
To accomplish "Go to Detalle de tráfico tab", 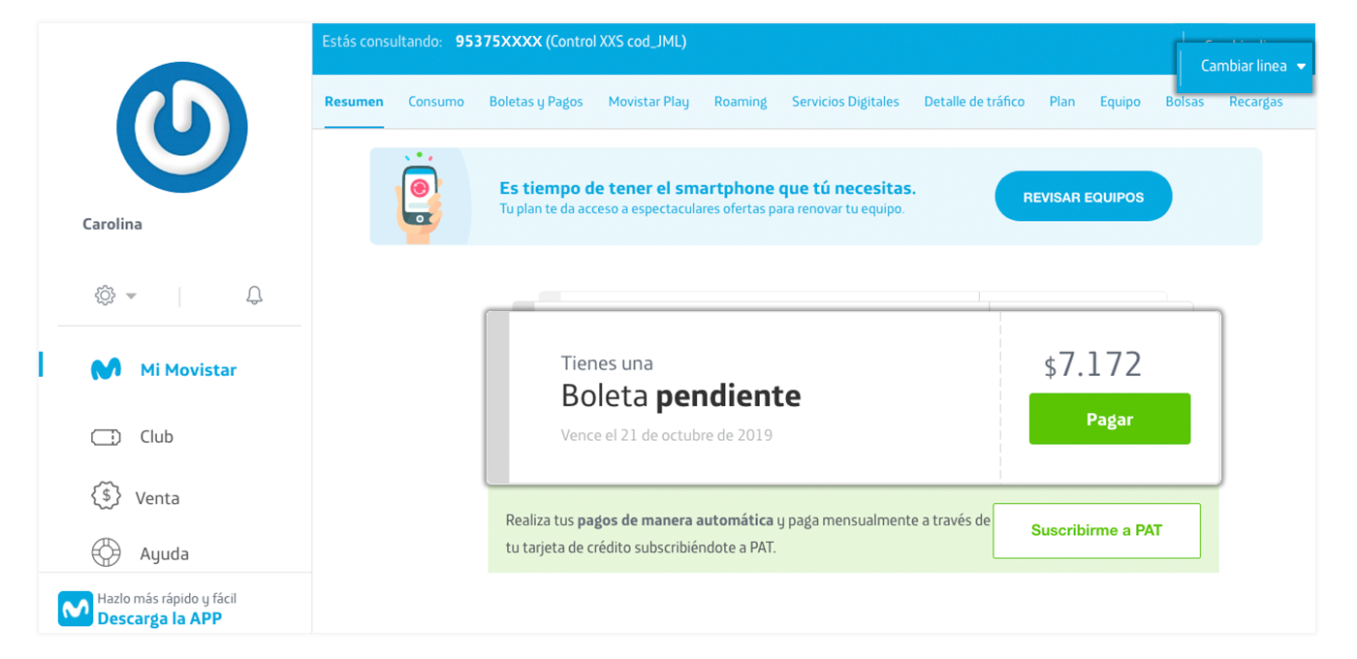I will click(x=974, y=102).
